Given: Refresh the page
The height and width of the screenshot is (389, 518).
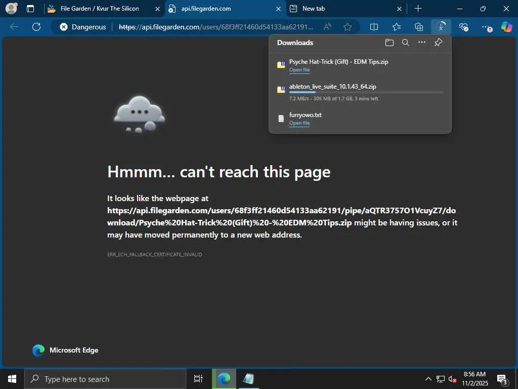Looking at the screenshot, I should [x=36, y=27].
